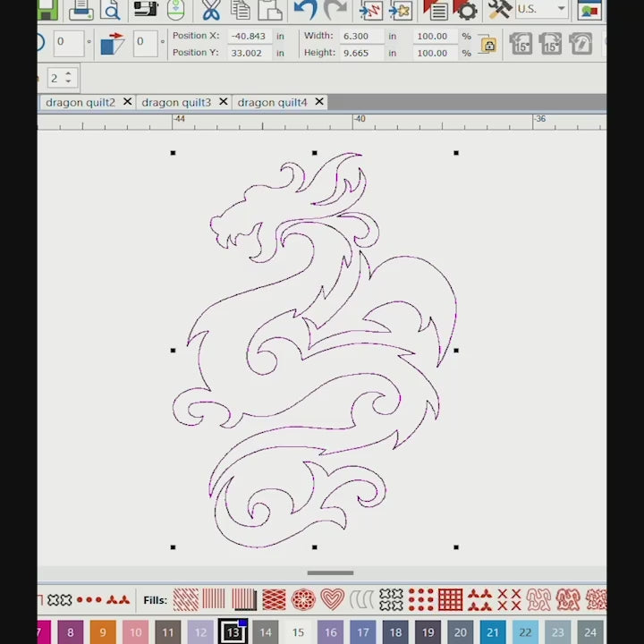Select the grid squares fill pattern
644x644 pixels.
450,599
